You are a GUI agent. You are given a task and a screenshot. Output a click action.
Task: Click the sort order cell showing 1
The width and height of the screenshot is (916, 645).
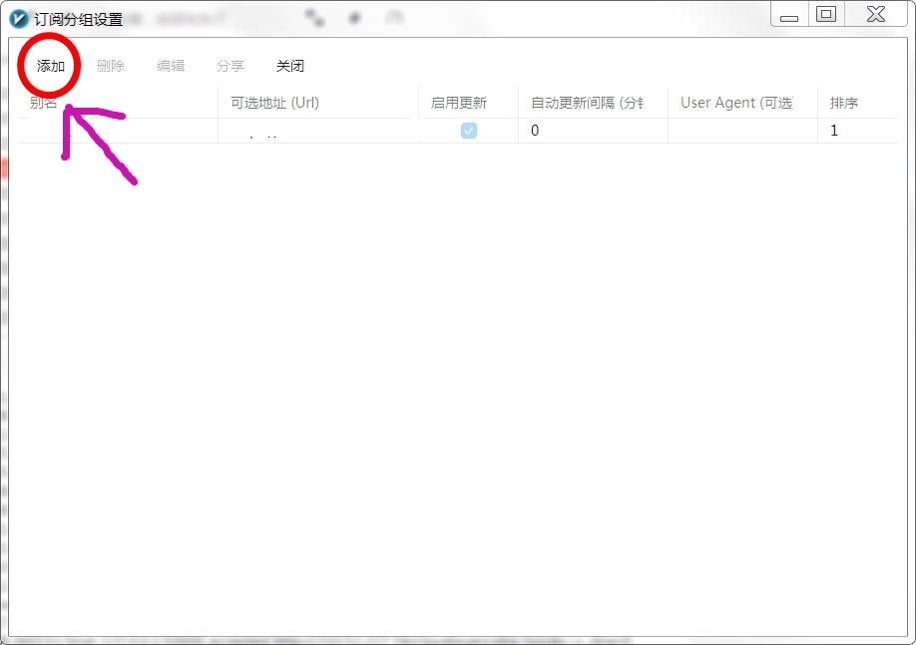click(x=857, y=131)
